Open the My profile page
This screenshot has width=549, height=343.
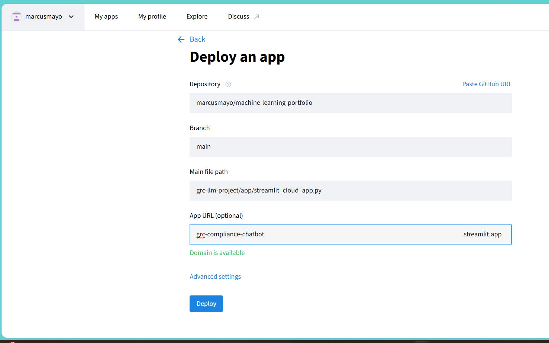point(152,16)
